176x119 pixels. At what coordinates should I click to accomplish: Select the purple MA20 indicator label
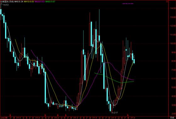click(40, 2)
